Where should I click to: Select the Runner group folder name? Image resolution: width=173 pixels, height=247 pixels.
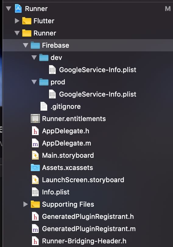click(45, 33)
